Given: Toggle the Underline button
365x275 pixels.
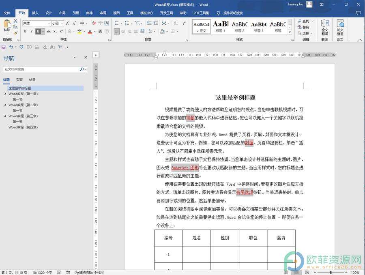Looking at the screenshot, I should 38,31.
